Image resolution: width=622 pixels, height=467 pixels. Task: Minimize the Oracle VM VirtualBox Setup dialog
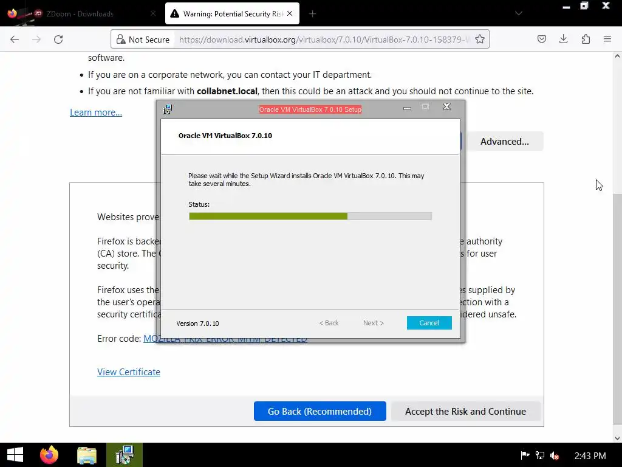tap(407, 108)
